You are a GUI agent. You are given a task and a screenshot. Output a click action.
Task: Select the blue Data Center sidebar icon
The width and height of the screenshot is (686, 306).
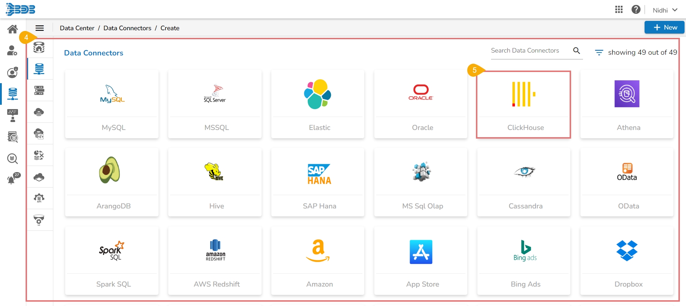point(13,94)
